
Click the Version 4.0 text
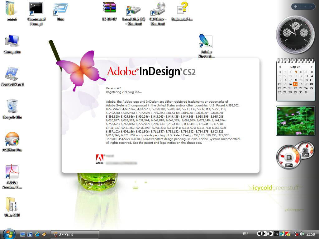113,88
